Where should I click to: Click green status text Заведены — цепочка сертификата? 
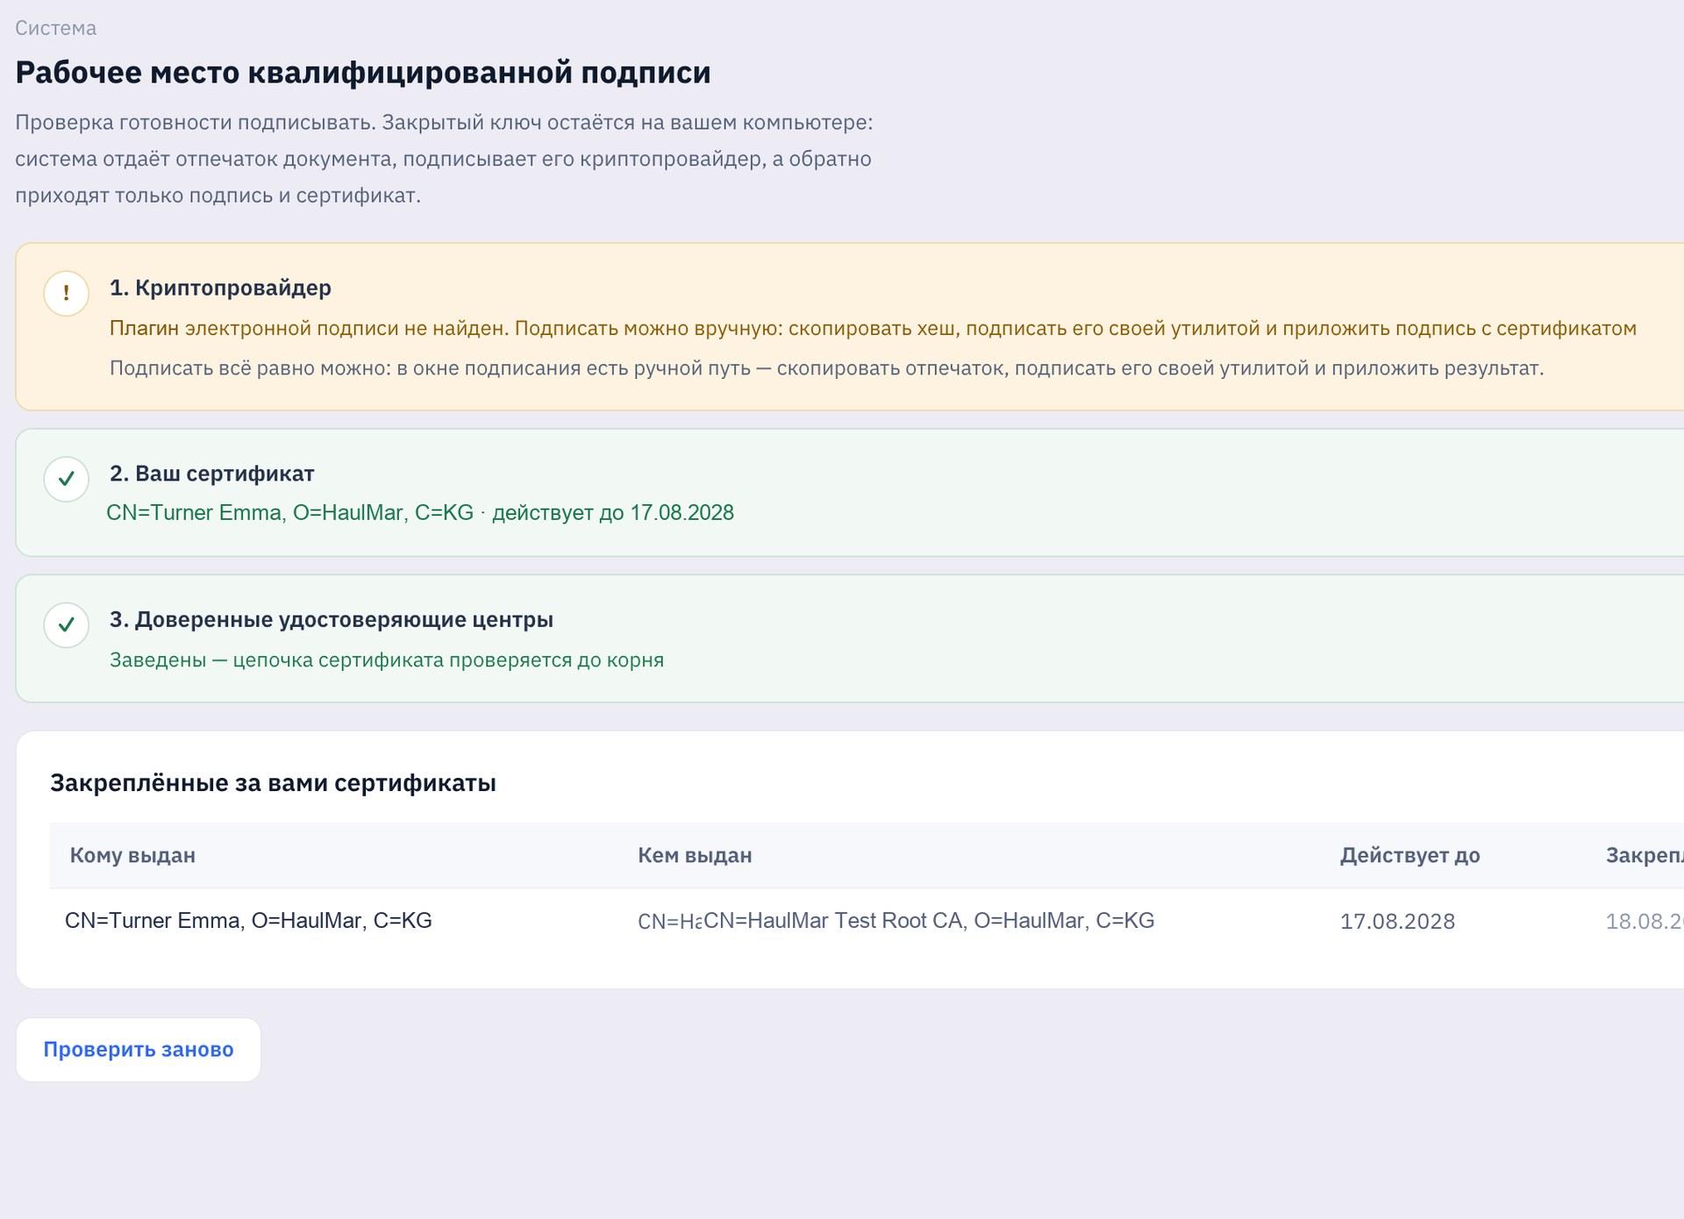pos(387,659)
